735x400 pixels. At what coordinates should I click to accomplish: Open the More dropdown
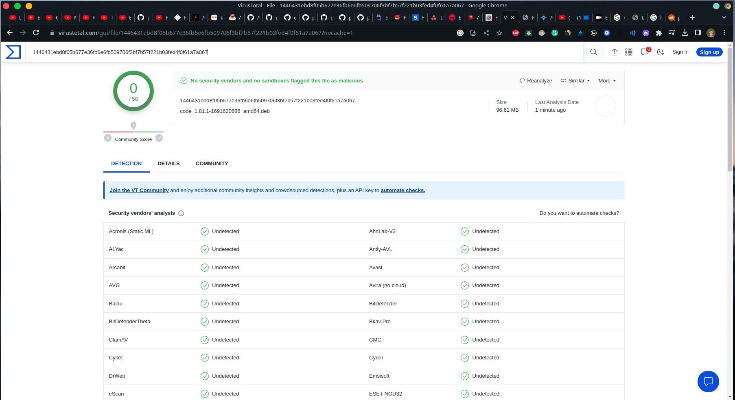click(606, 80)
